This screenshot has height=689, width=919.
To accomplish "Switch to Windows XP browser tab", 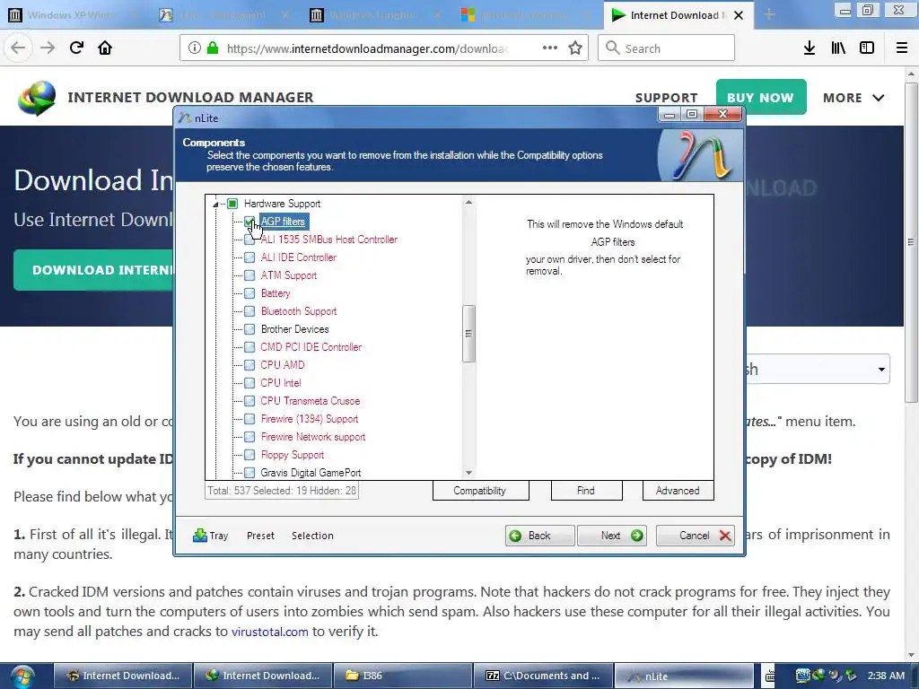I will click(74, 15).
